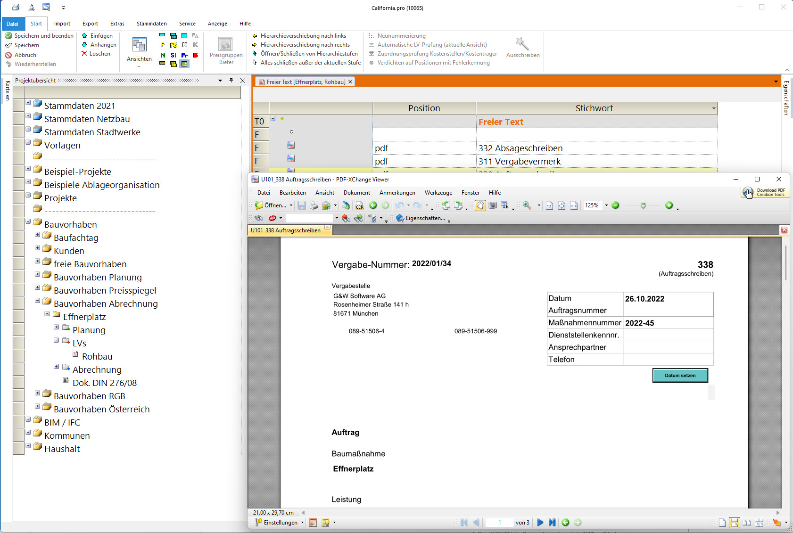Image resolution: width=793 pixels, height=533 pixels.
Task: Click the print icon in PDF viewer
Action: pos(314,205)
